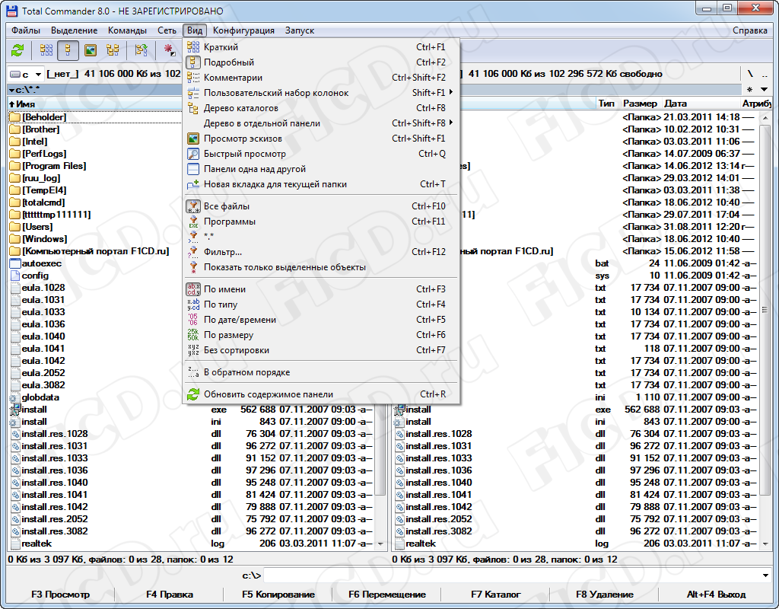Click Новая вкладка для текущей папки
This screenshot has width=779, height=609.
(321, 184)
